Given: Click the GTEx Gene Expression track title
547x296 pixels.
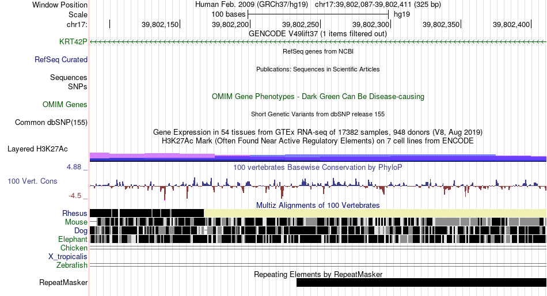Looking at the screenshot, I should coord(318,132).
